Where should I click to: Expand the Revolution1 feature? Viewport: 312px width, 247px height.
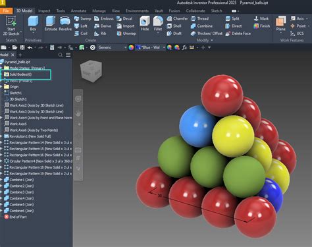coord(1,136)
